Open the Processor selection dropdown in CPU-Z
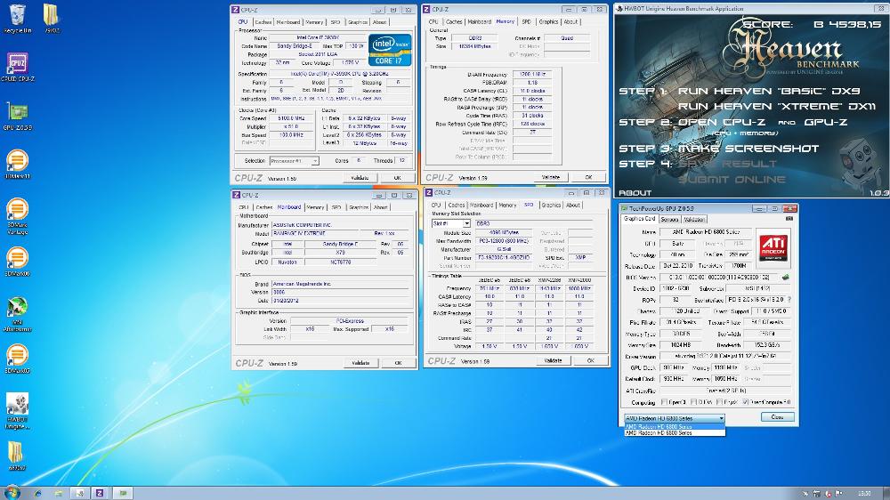The image size is (890, 500). pyautogui.click(x=294, y=161)
